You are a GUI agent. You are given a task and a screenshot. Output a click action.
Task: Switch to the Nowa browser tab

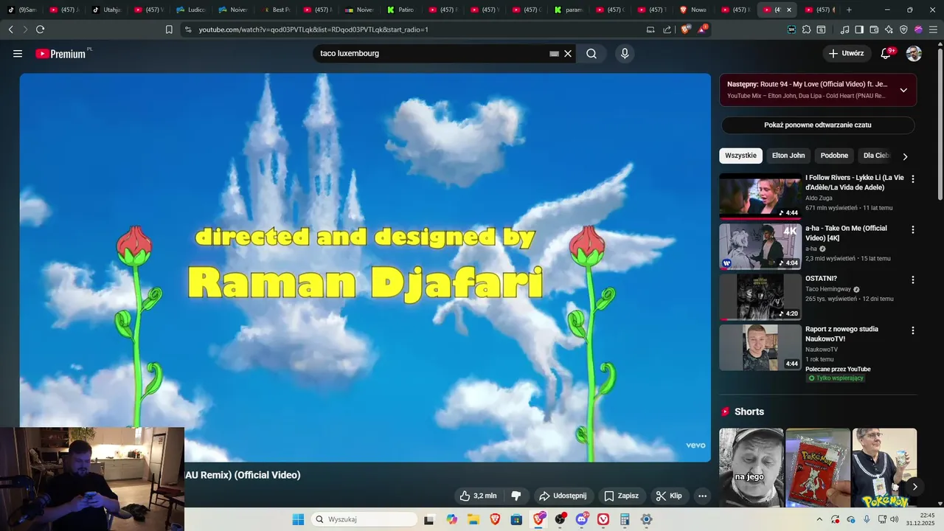coord(694,10)
